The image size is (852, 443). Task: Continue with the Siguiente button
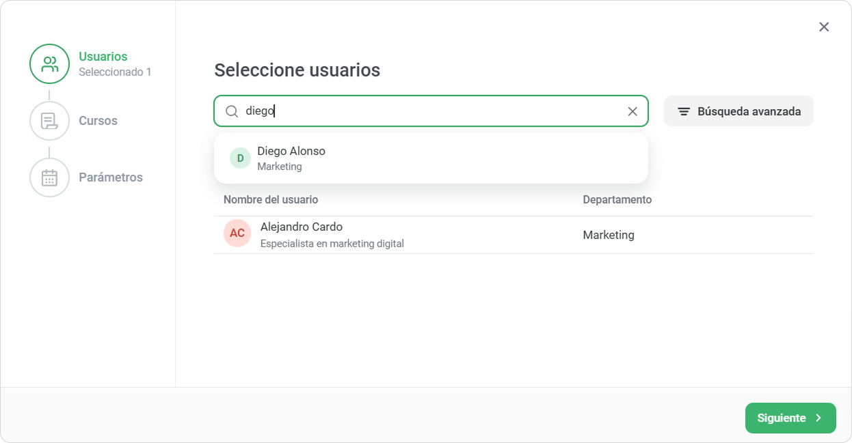[790, 418]
